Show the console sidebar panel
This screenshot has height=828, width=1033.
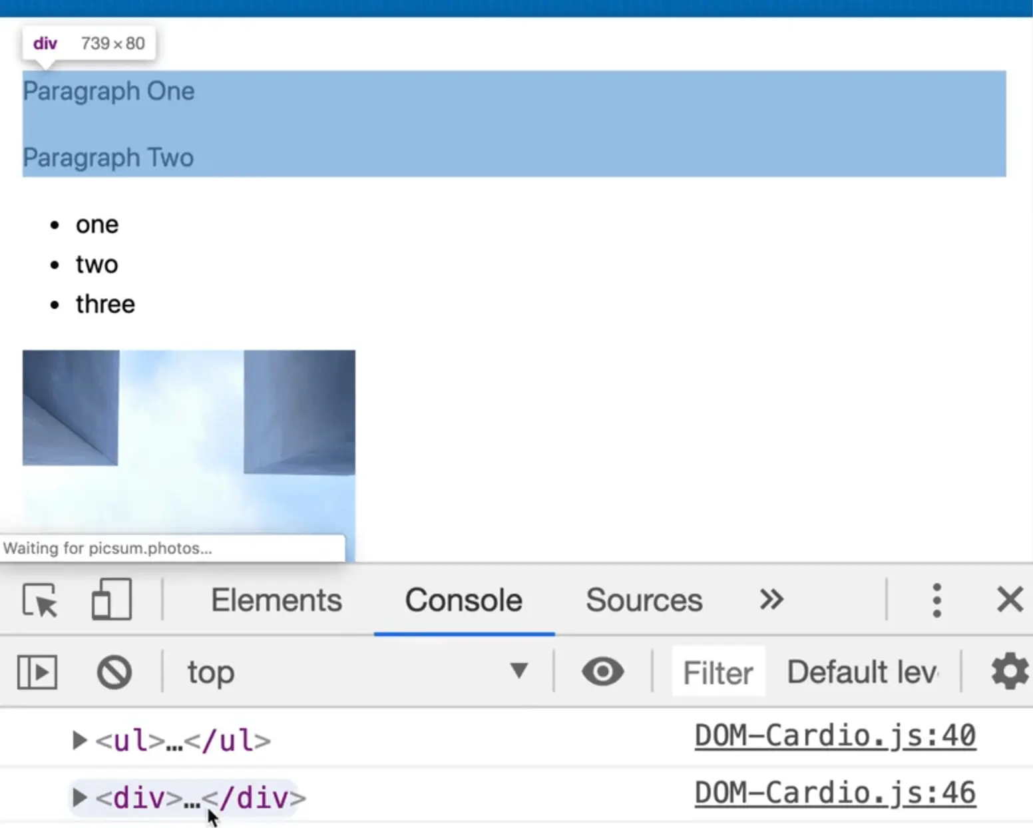tap(37, 672)
